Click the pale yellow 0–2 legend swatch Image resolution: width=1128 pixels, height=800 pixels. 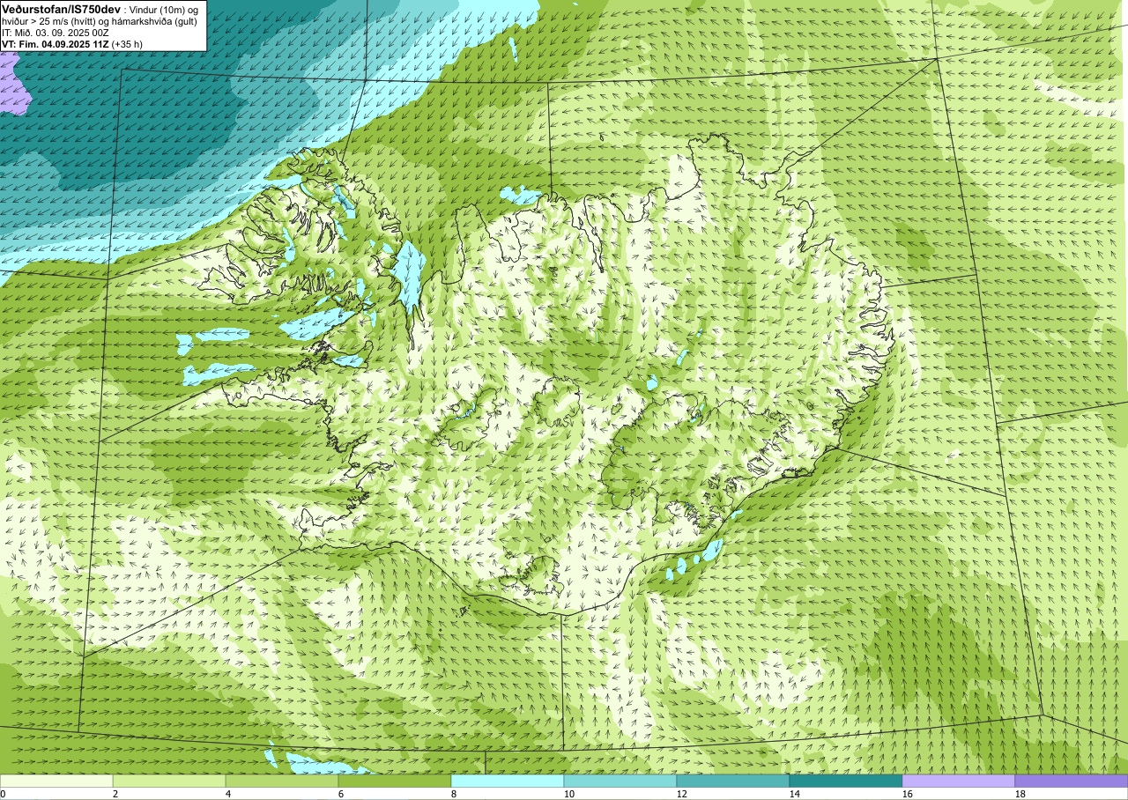[x=56, y=781]
